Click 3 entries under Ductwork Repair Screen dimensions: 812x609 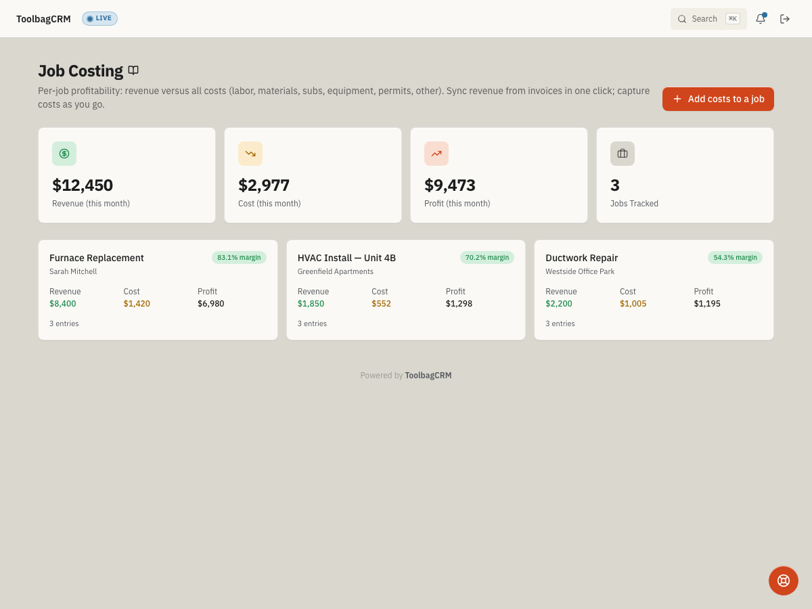tap(560, 323)
